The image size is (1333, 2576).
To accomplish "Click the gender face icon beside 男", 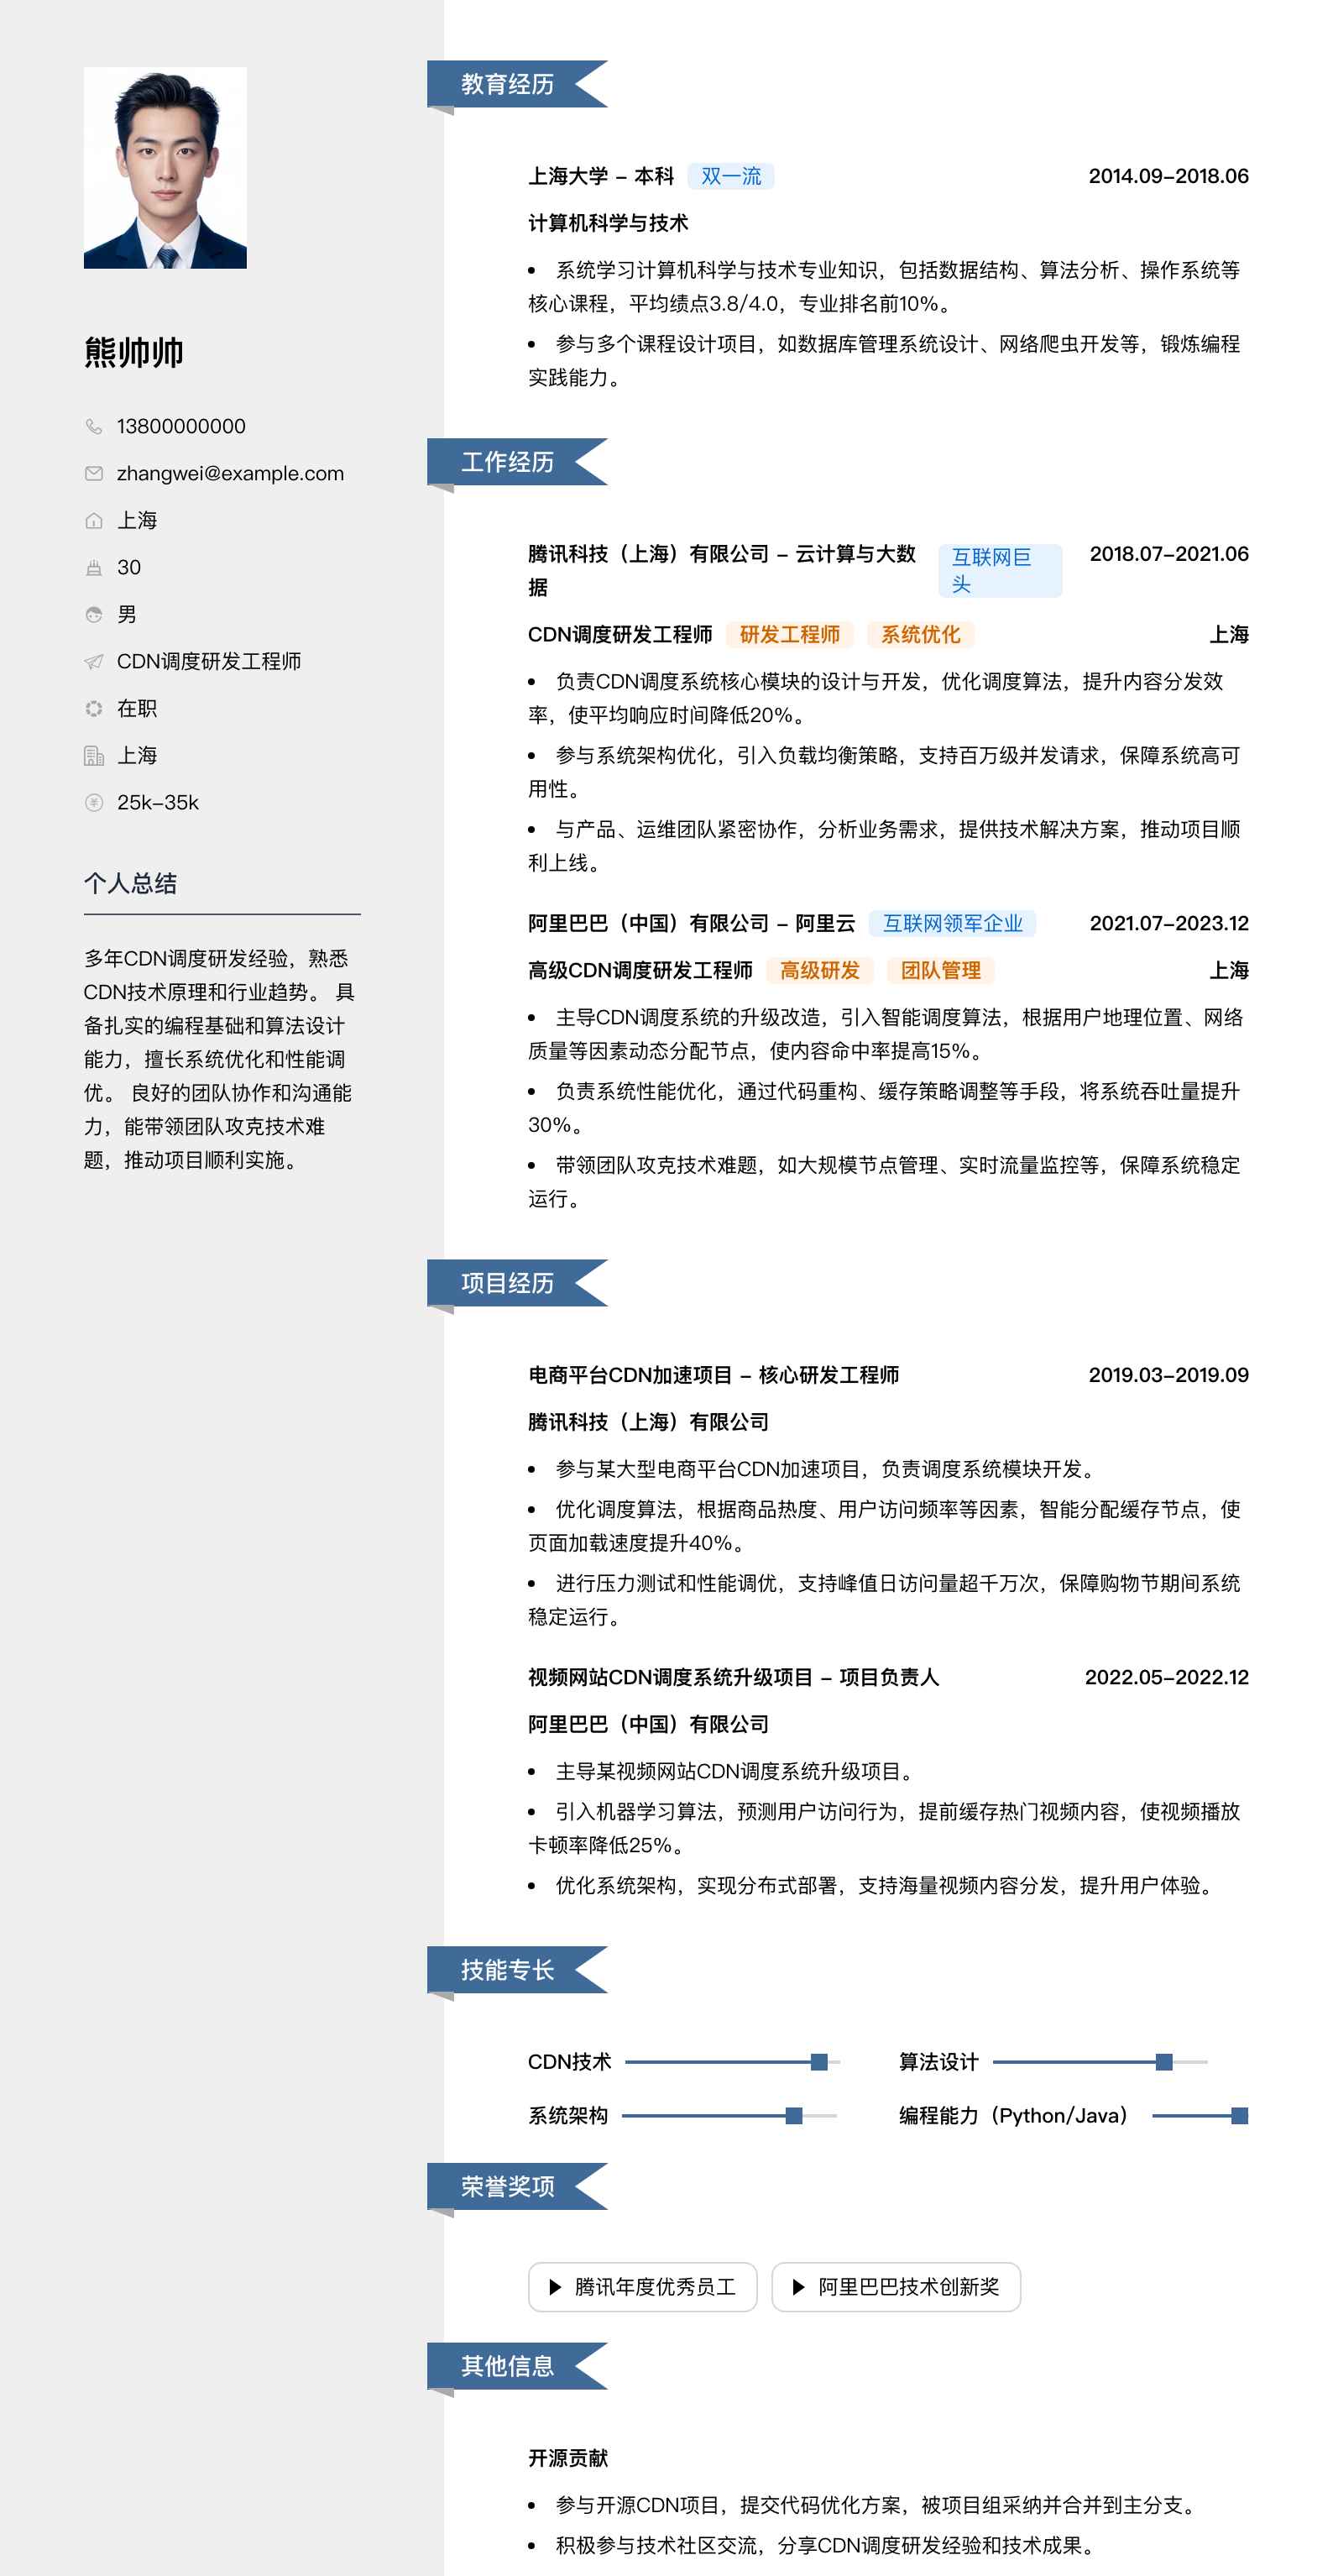I will 94,614.
